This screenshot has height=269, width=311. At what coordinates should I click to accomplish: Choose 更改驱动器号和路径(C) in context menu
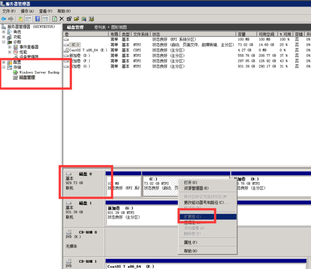click(208, 202)
